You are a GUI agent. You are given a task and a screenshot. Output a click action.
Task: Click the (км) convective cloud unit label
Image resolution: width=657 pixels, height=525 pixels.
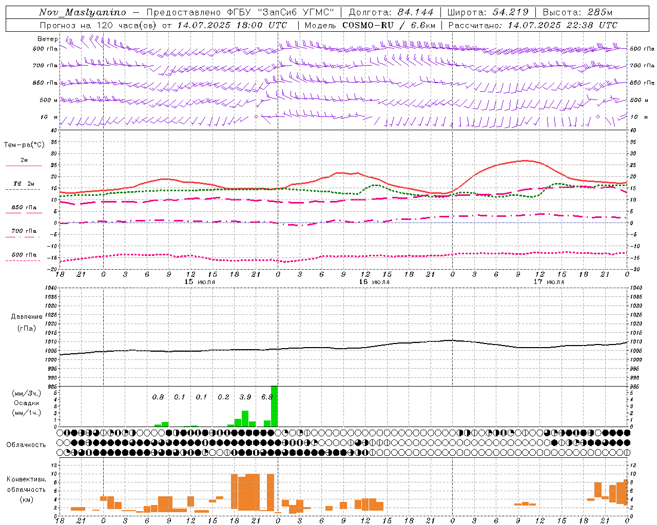[x=27, y=499]
